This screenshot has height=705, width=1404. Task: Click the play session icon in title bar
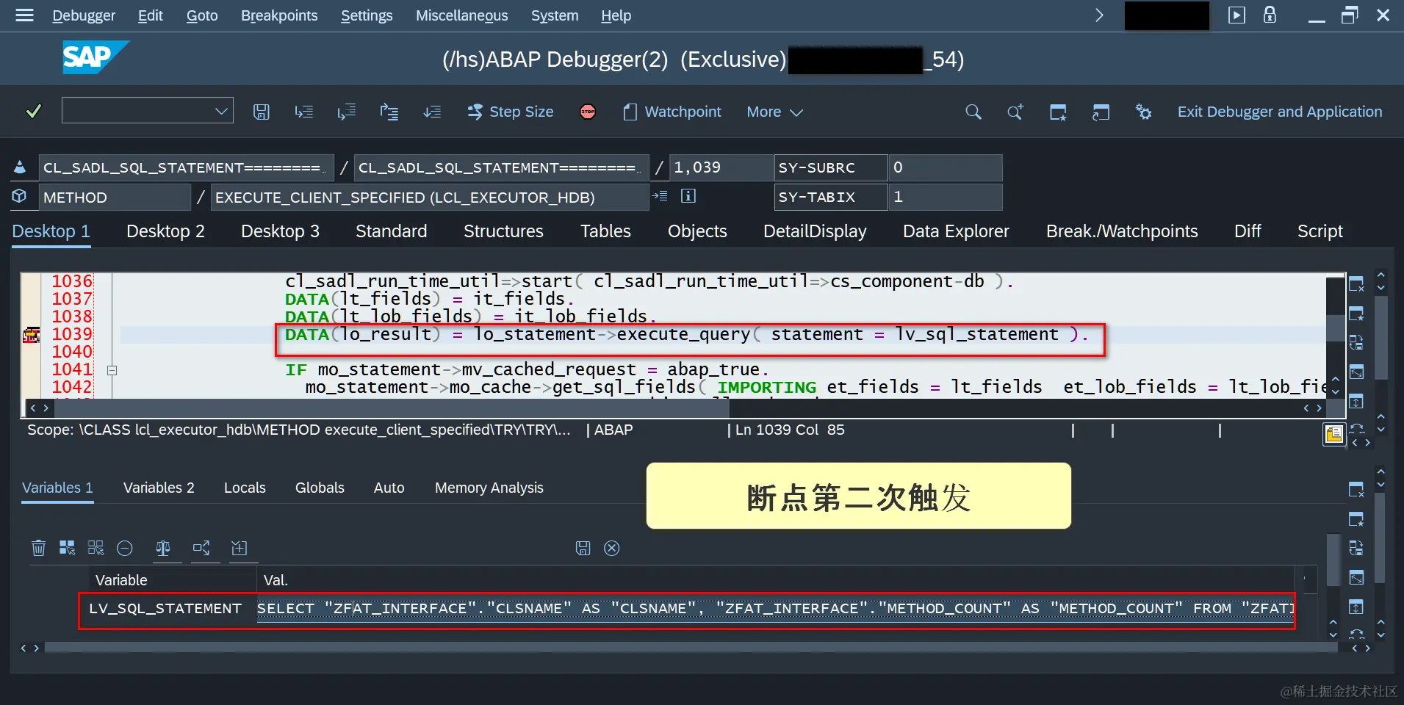pyautogui.click(x=1237, y=15)
